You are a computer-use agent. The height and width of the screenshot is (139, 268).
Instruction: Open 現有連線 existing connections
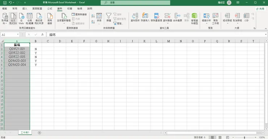coord(50,18)
